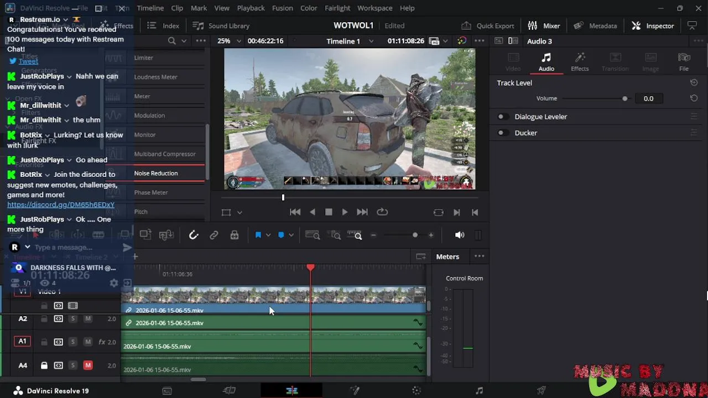Open the flag color dropdown arrow
Screen dimensions: 708x398
268,235
